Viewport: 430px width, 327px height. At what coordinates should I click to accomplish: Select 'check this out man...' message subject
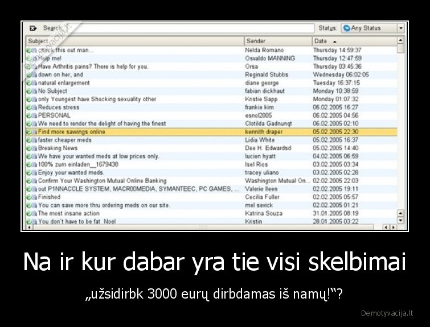[x=66, y=51]
